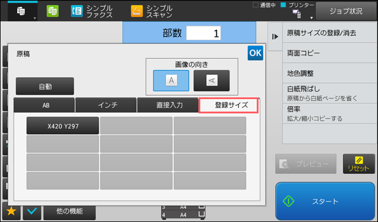Tap the リセット reset button
Image resolution: width=378 pixels, height=222 pixels.
359,164
